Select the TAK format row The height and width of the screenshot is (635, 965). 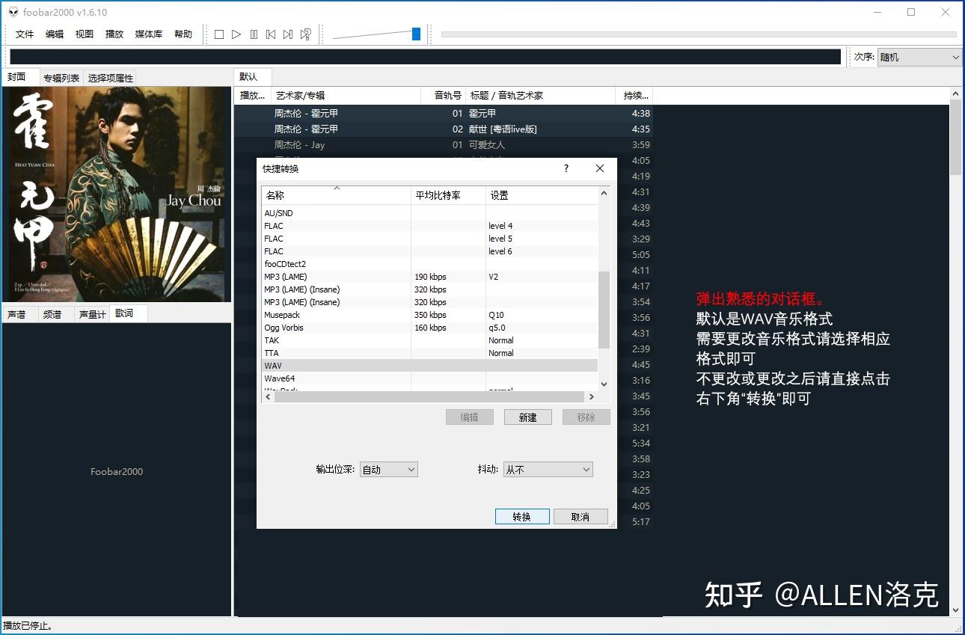(430, 340)
